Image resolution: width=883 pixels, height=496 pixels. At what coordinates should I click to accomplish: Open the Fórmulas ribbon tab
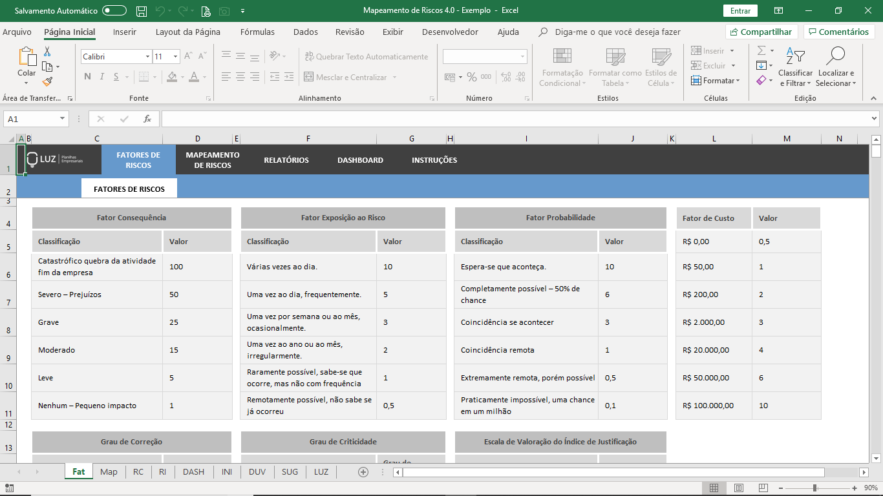point(257,32)
